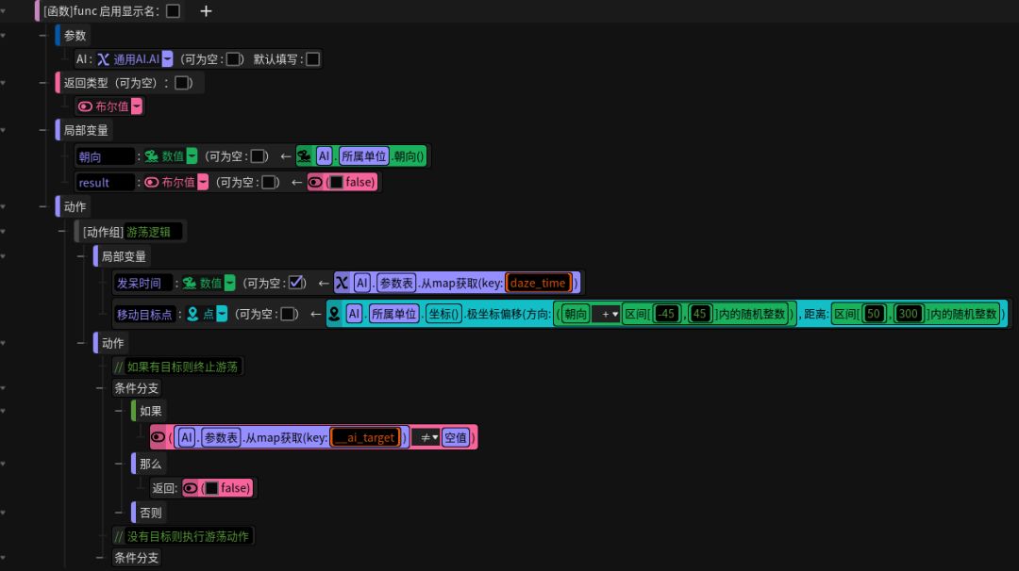Viewport: 1019px width, 571px height.
Task: Open the 点 type dropdown for 移动目标点
Action: click(222, 314)
